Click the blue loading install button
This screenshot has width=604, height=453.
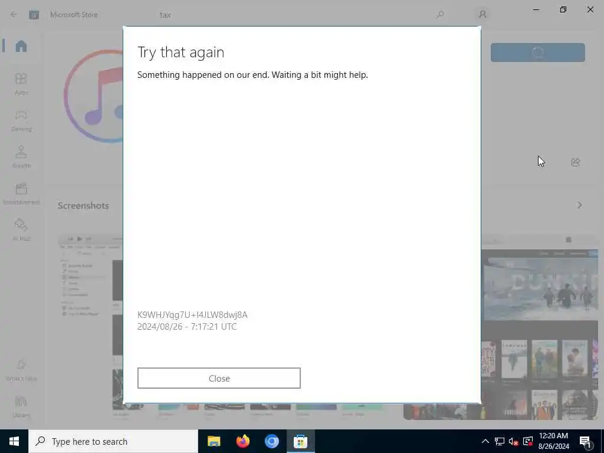click(x=538, y=52)
